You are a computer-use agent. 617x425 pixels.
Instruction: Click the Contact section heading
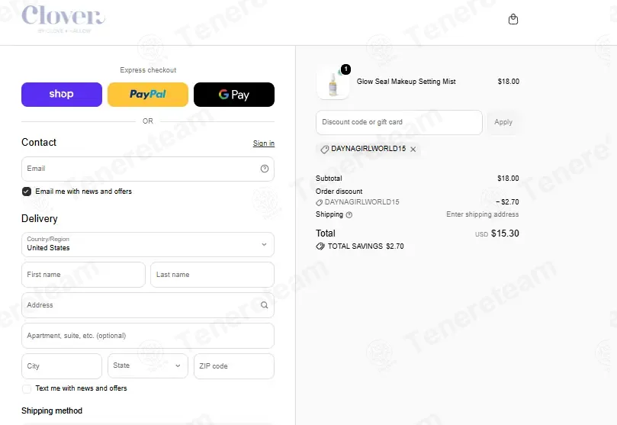click(39, 143)
